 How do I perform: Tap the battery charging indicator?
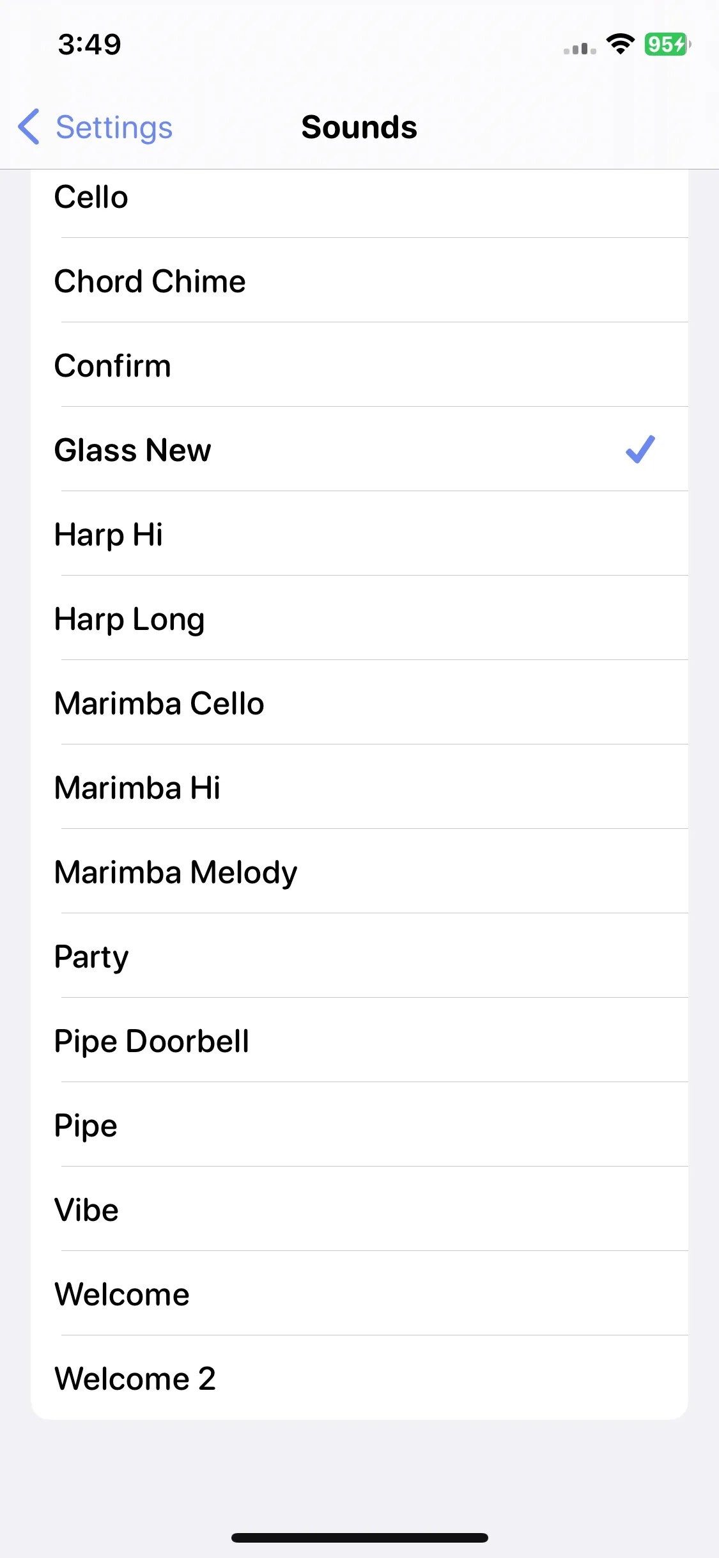[x=667, y=44]
